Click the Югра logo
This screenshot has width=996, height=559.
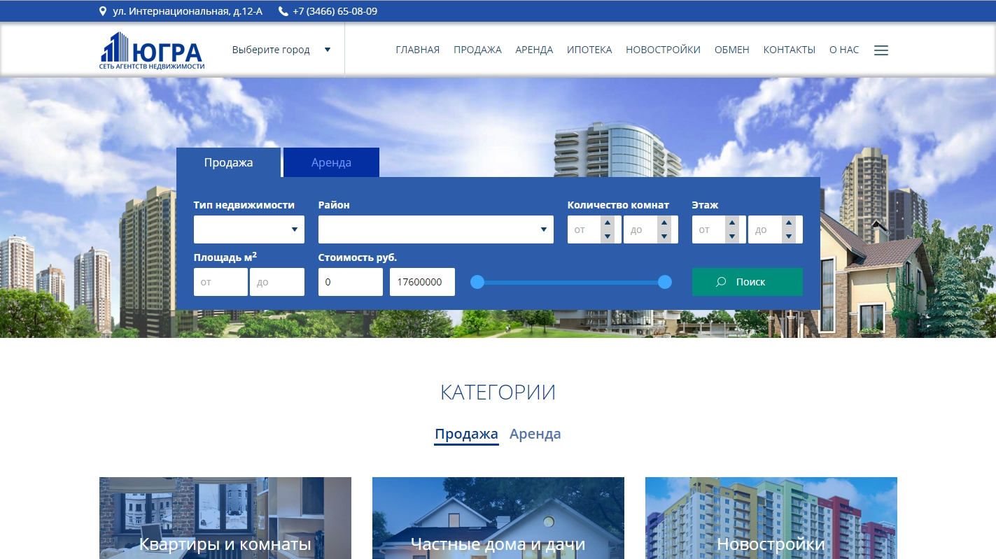pyautogui.click(x=152, y=51)
